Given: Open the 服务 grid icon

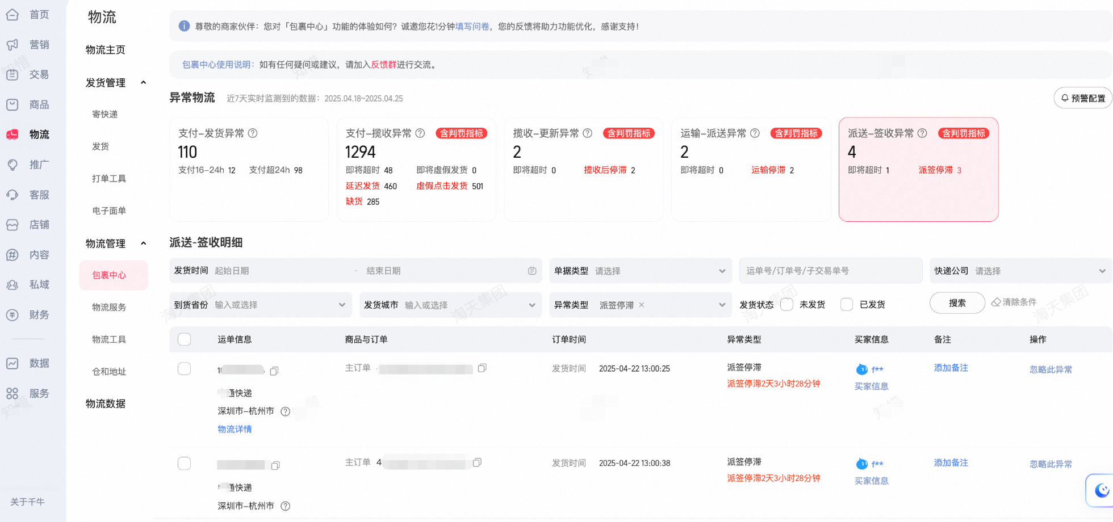Looking at the screenshot, I should (x=12, y=393).
